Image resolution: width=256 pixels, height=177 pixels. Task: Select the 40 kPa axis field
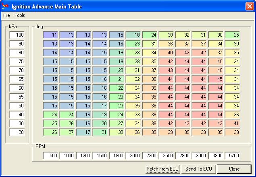coord(17,115)
